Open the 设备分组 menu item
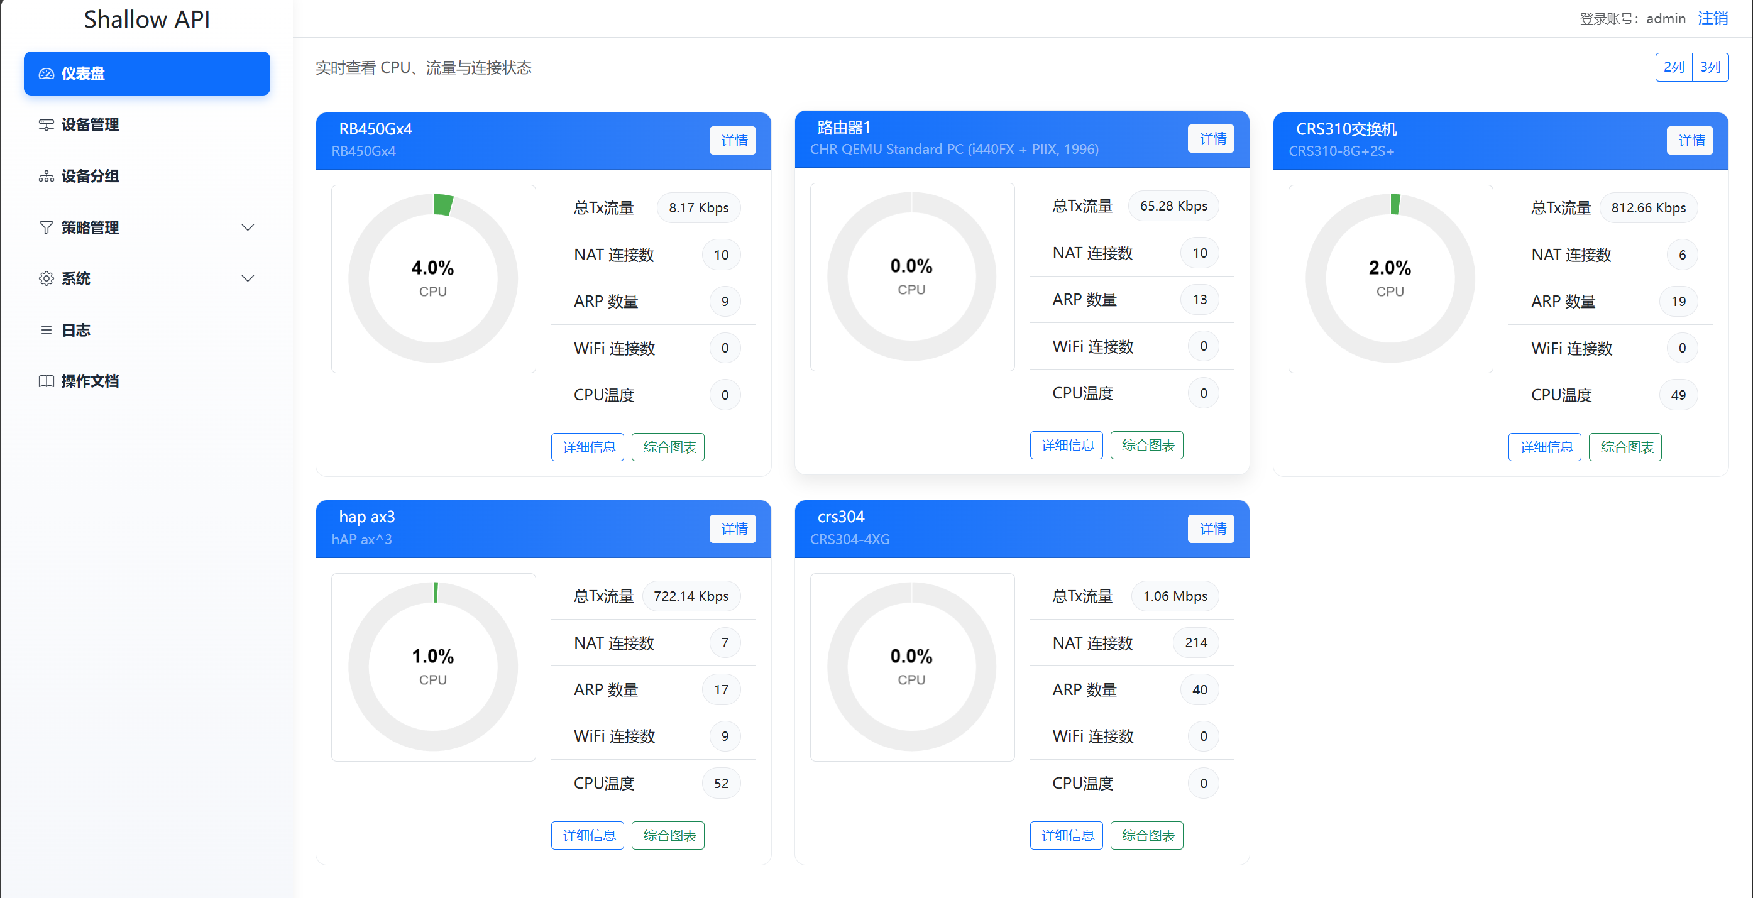 click(x=90, y=176)
